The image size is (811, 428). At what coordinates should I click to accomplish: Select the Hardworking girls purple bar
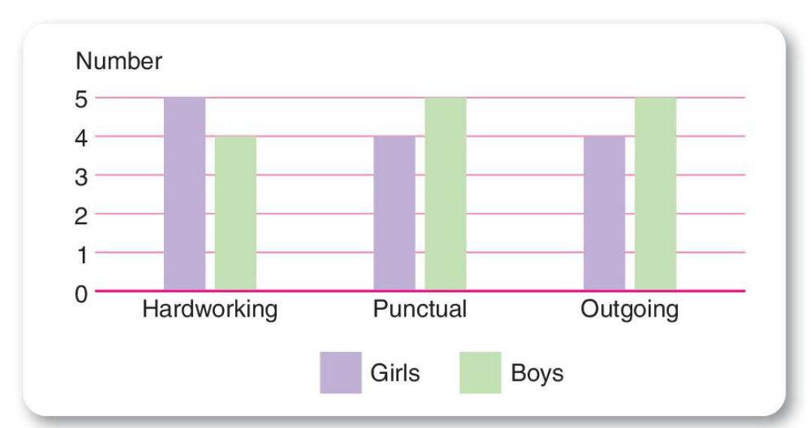coord(184,193)
